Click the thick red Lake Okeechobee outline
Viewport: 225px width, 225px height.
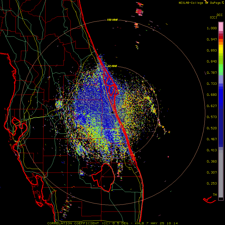tap(103, 177)
